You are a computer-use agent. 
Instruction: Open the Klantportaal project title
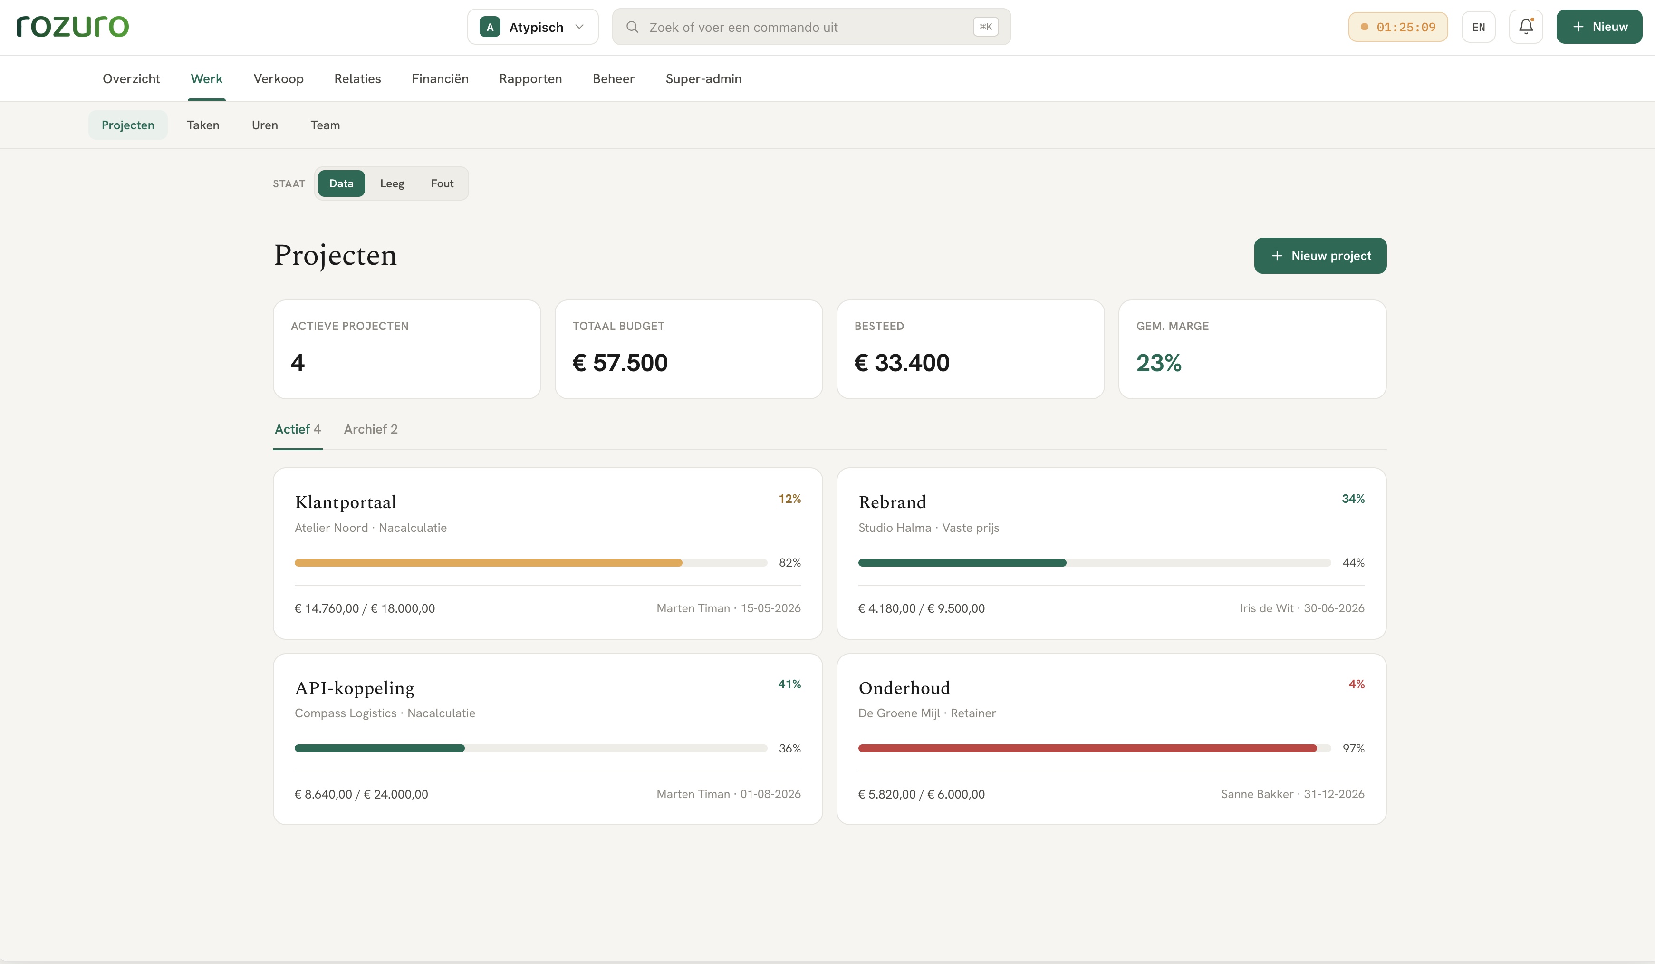[346, 502]
